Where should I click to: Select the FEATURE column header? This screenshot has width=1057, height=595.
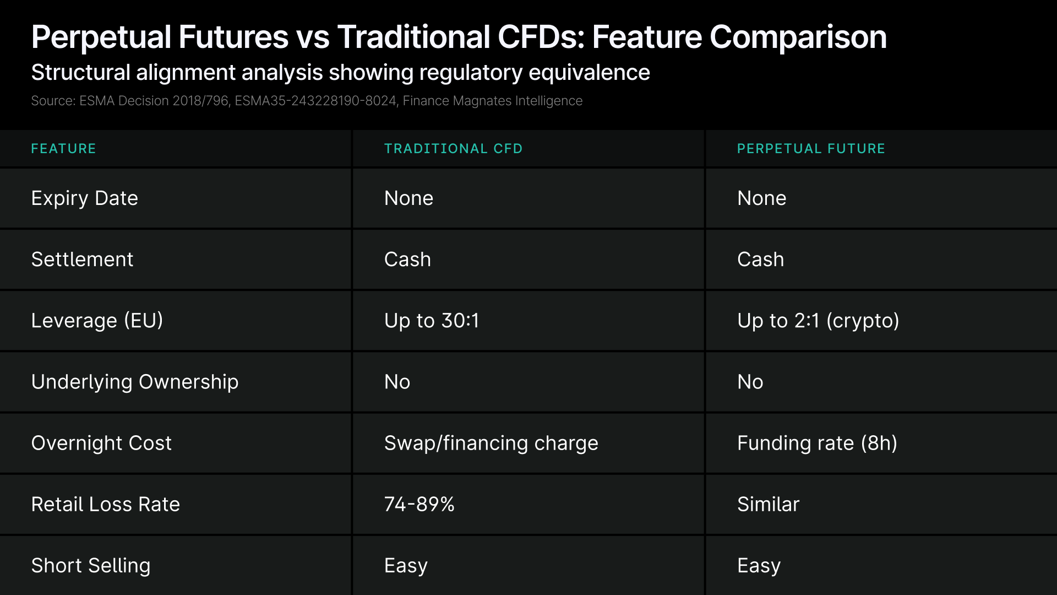63,149
